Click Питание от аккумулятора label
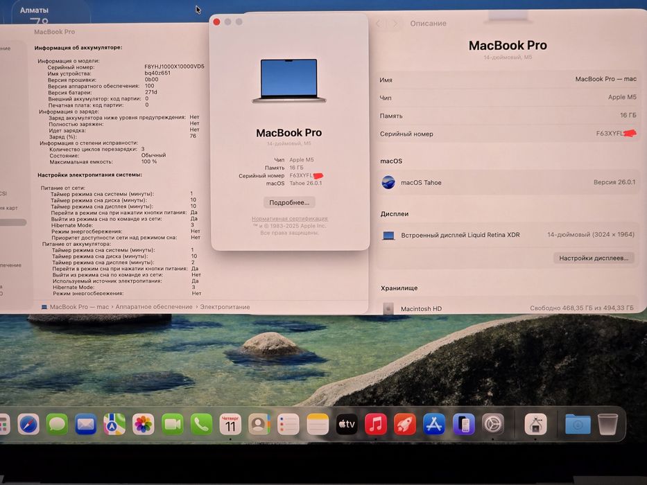This screenshot has height=485, width=647. tap(76, 244)
